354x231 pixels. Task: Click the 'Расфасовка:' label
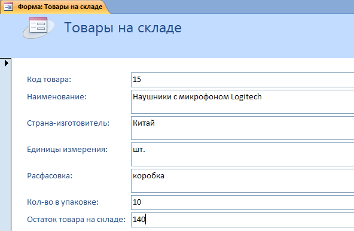click(x=50, y=175)
